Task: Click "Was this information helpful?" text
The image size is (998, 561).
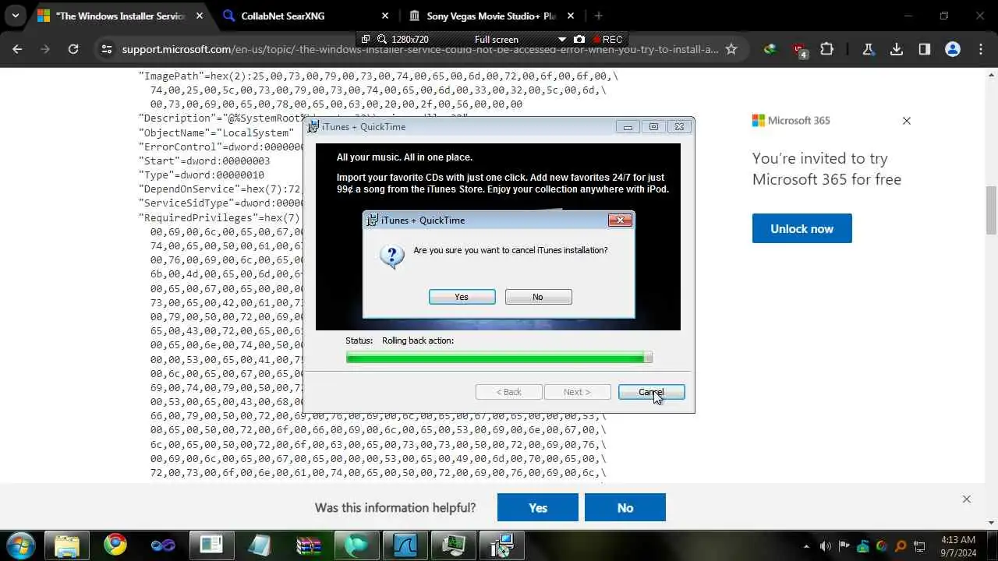Action: pyautogui.click(x=395, y=507)
